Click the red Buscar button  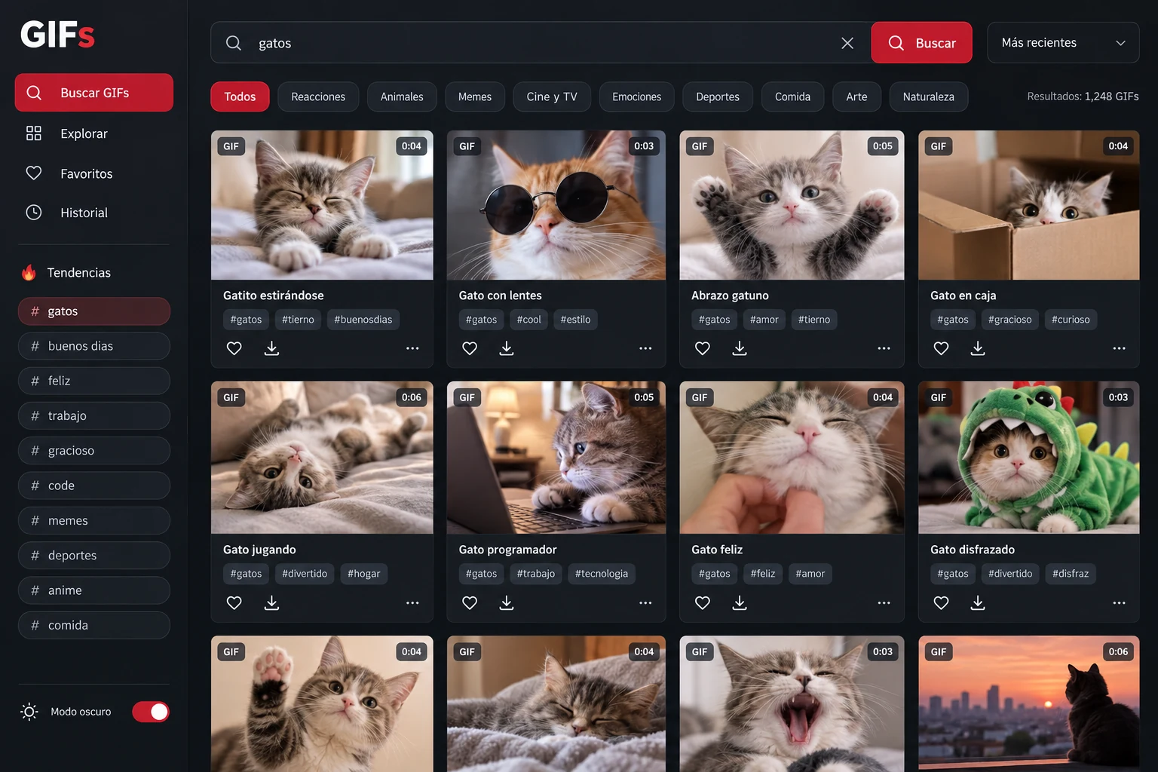921,43
